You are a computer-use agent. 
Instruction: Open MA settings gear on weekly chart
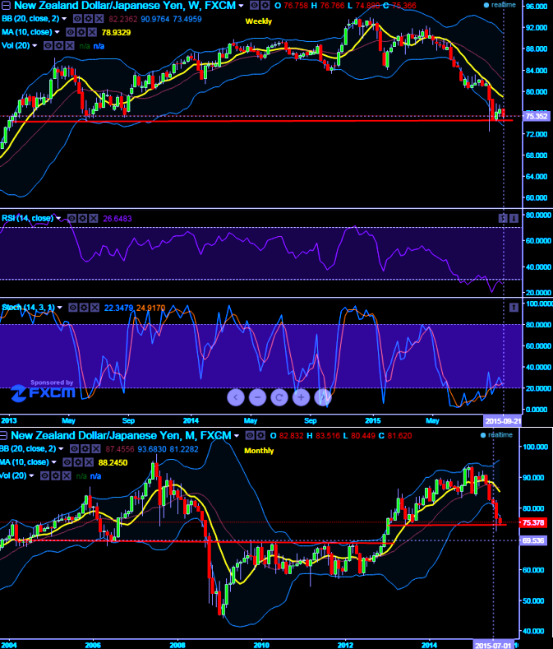click(81, 32)
